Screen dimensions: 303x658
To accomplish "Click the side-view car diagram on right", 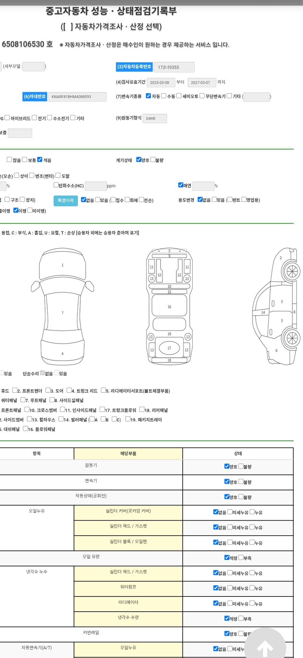I will pyautogui.click(x=277, y=307).
